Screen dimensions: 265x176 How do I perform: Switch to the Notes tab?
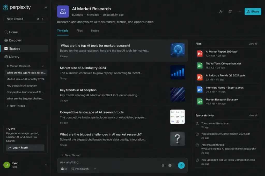pos(95,31)
